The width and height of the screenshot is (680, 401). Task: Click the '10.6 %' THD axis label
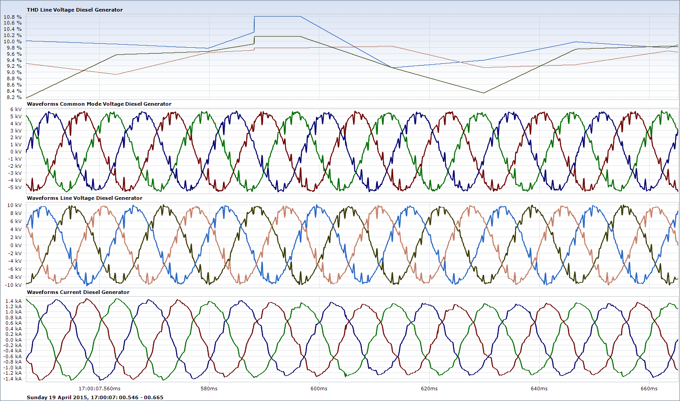point(13,23)
